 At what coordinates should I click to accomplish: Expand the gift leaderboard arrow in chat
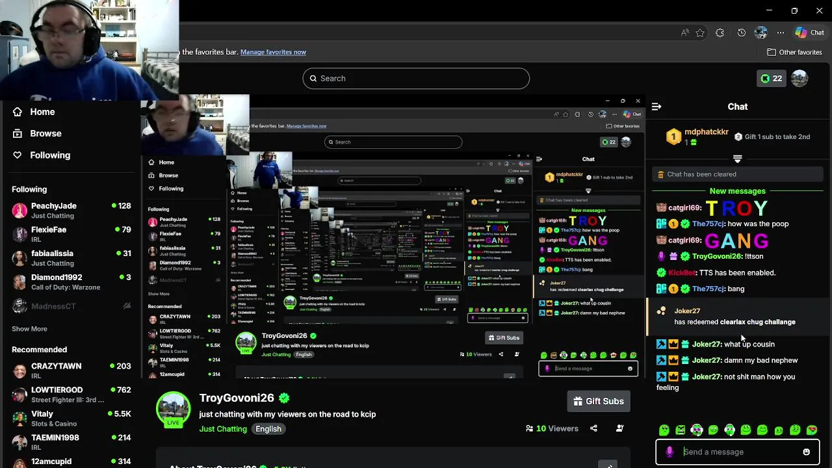click(737, 159)
